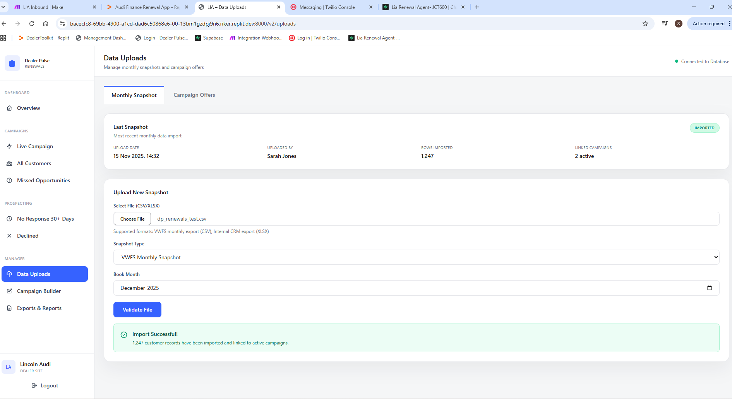This screenshot has width=732, height=399.
Task: Switch to the Monthly Snapshot tab
Action: [x=134, y=95]
